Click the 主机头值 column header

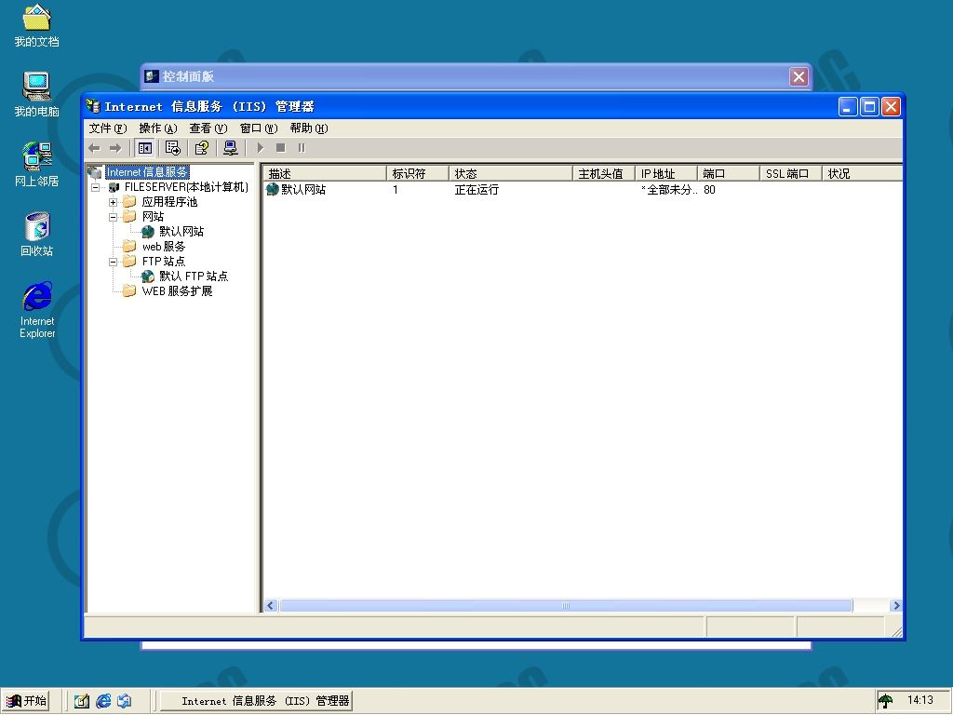[x=603, y=174]
